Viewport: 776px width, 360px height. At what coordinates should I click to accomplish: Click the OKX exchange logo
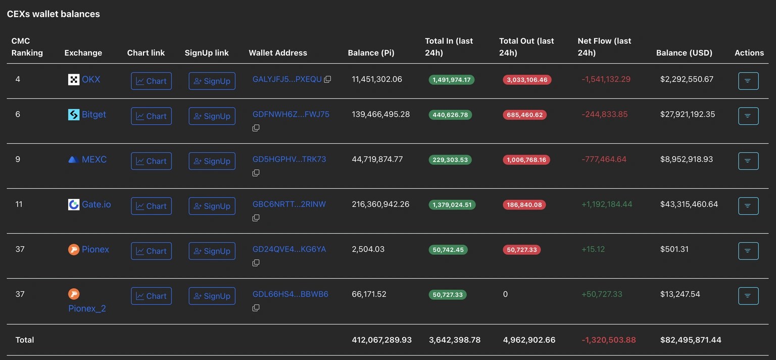point(74,79)
